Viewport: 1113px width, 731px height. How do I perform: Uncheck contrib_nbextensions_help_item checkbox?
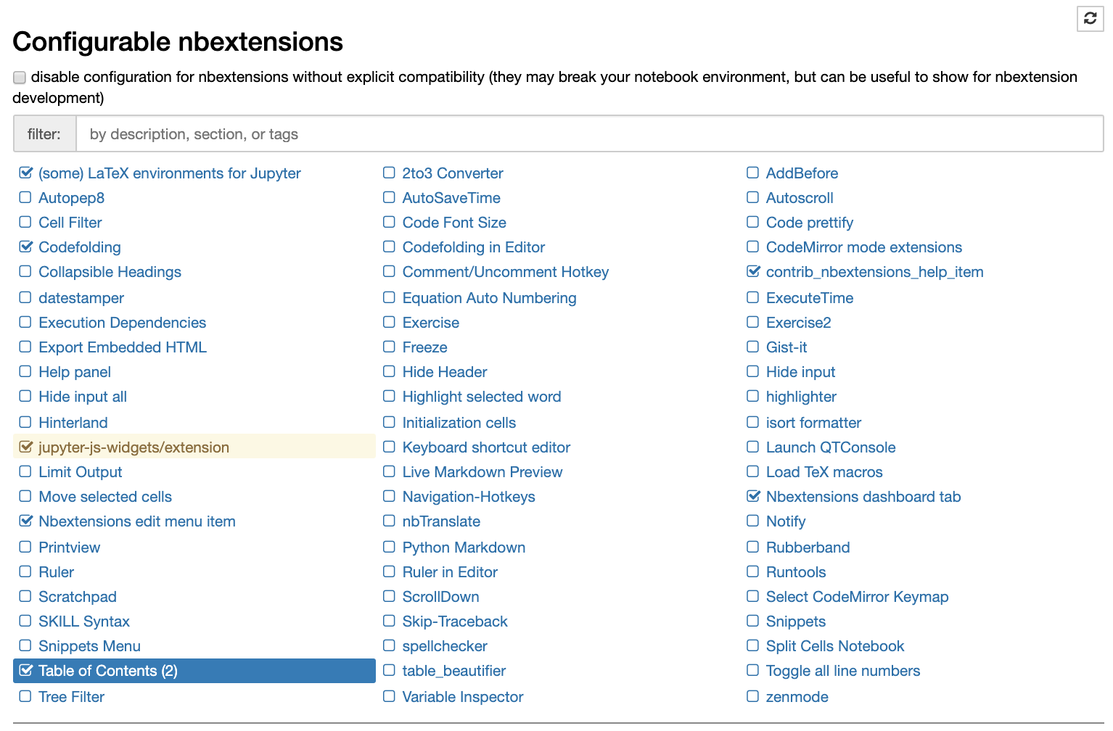(753, 271)
